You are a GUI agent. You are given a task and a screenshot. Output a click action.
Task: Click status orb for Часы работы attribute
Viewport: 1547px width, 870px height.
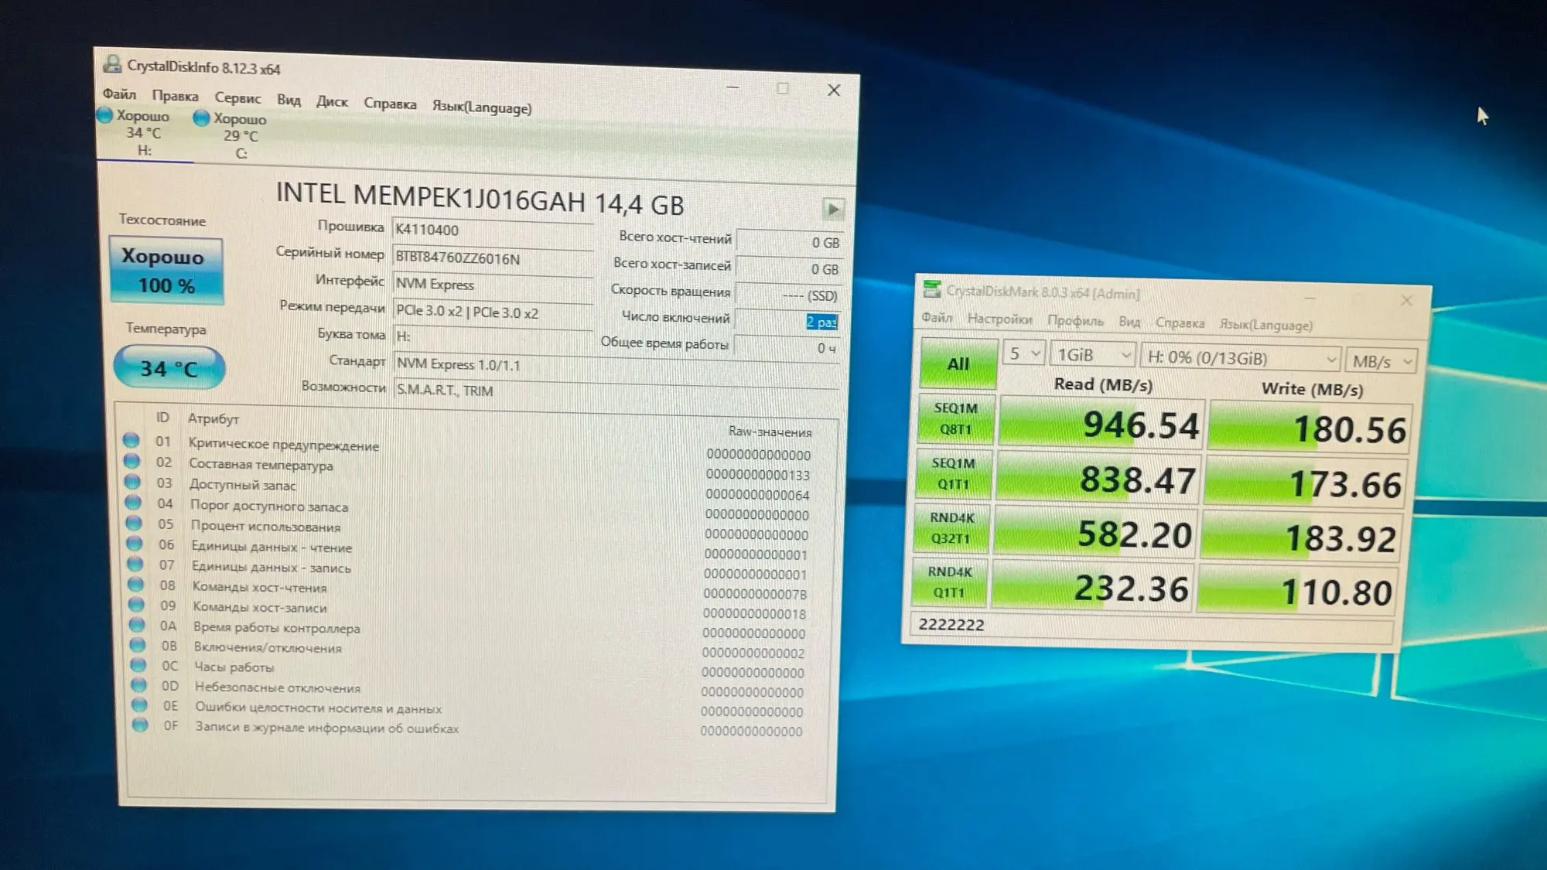[138, 664]
